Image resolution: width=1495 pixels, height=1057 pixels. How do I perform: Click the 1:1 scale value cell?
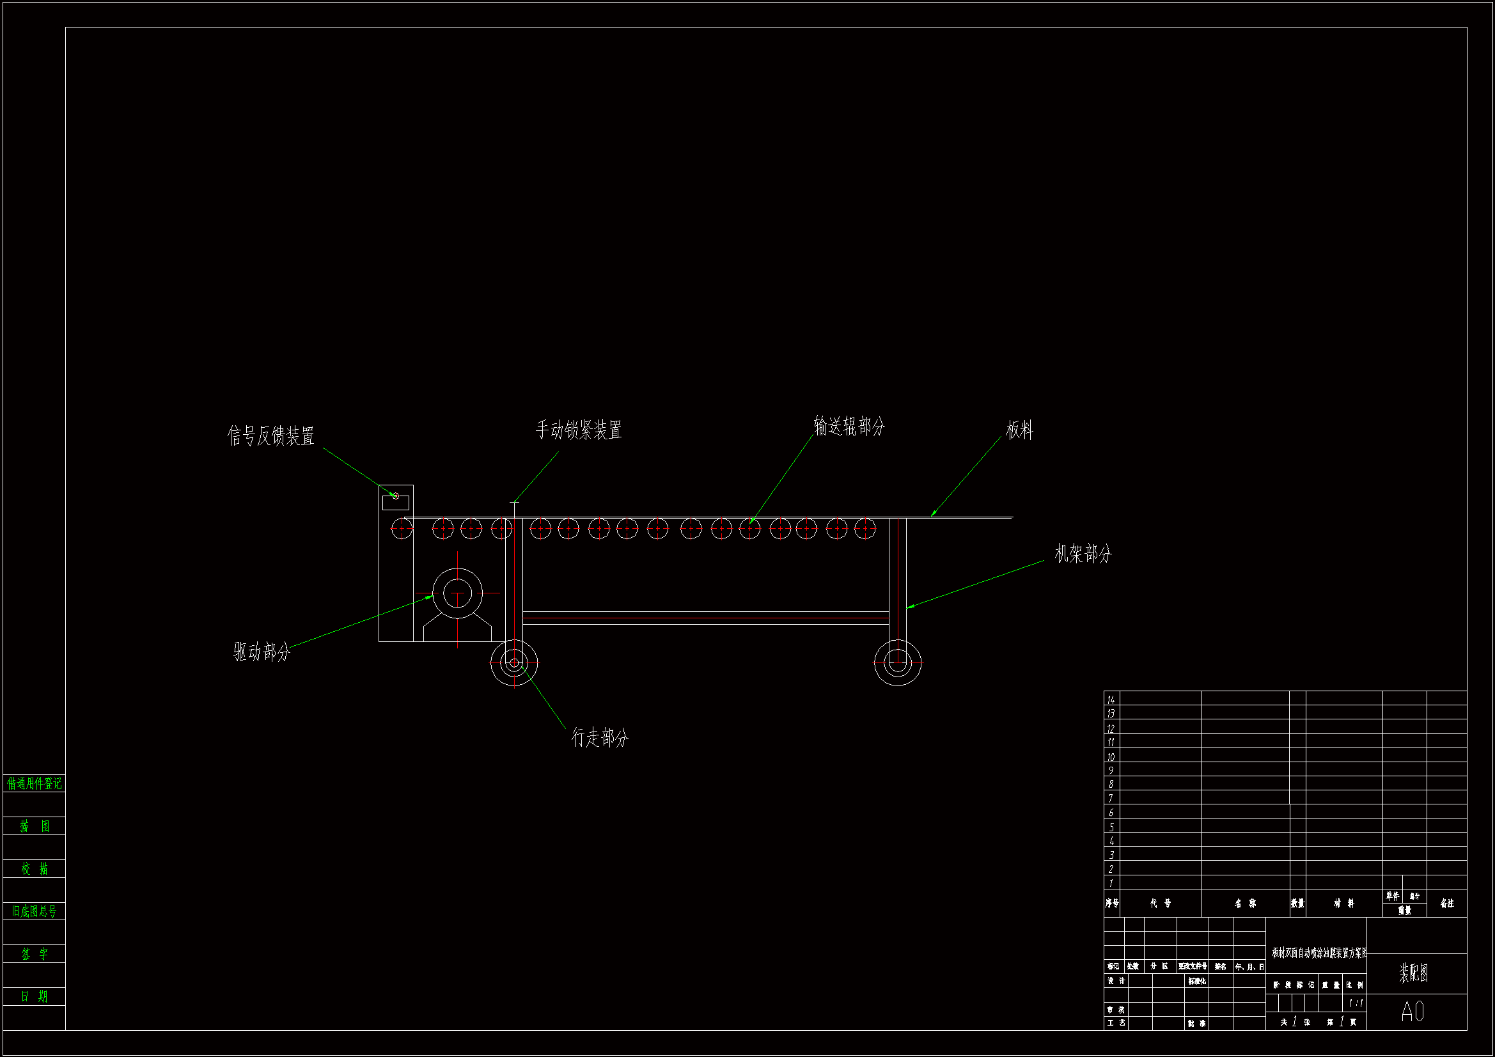[x=1355, y=1003]
